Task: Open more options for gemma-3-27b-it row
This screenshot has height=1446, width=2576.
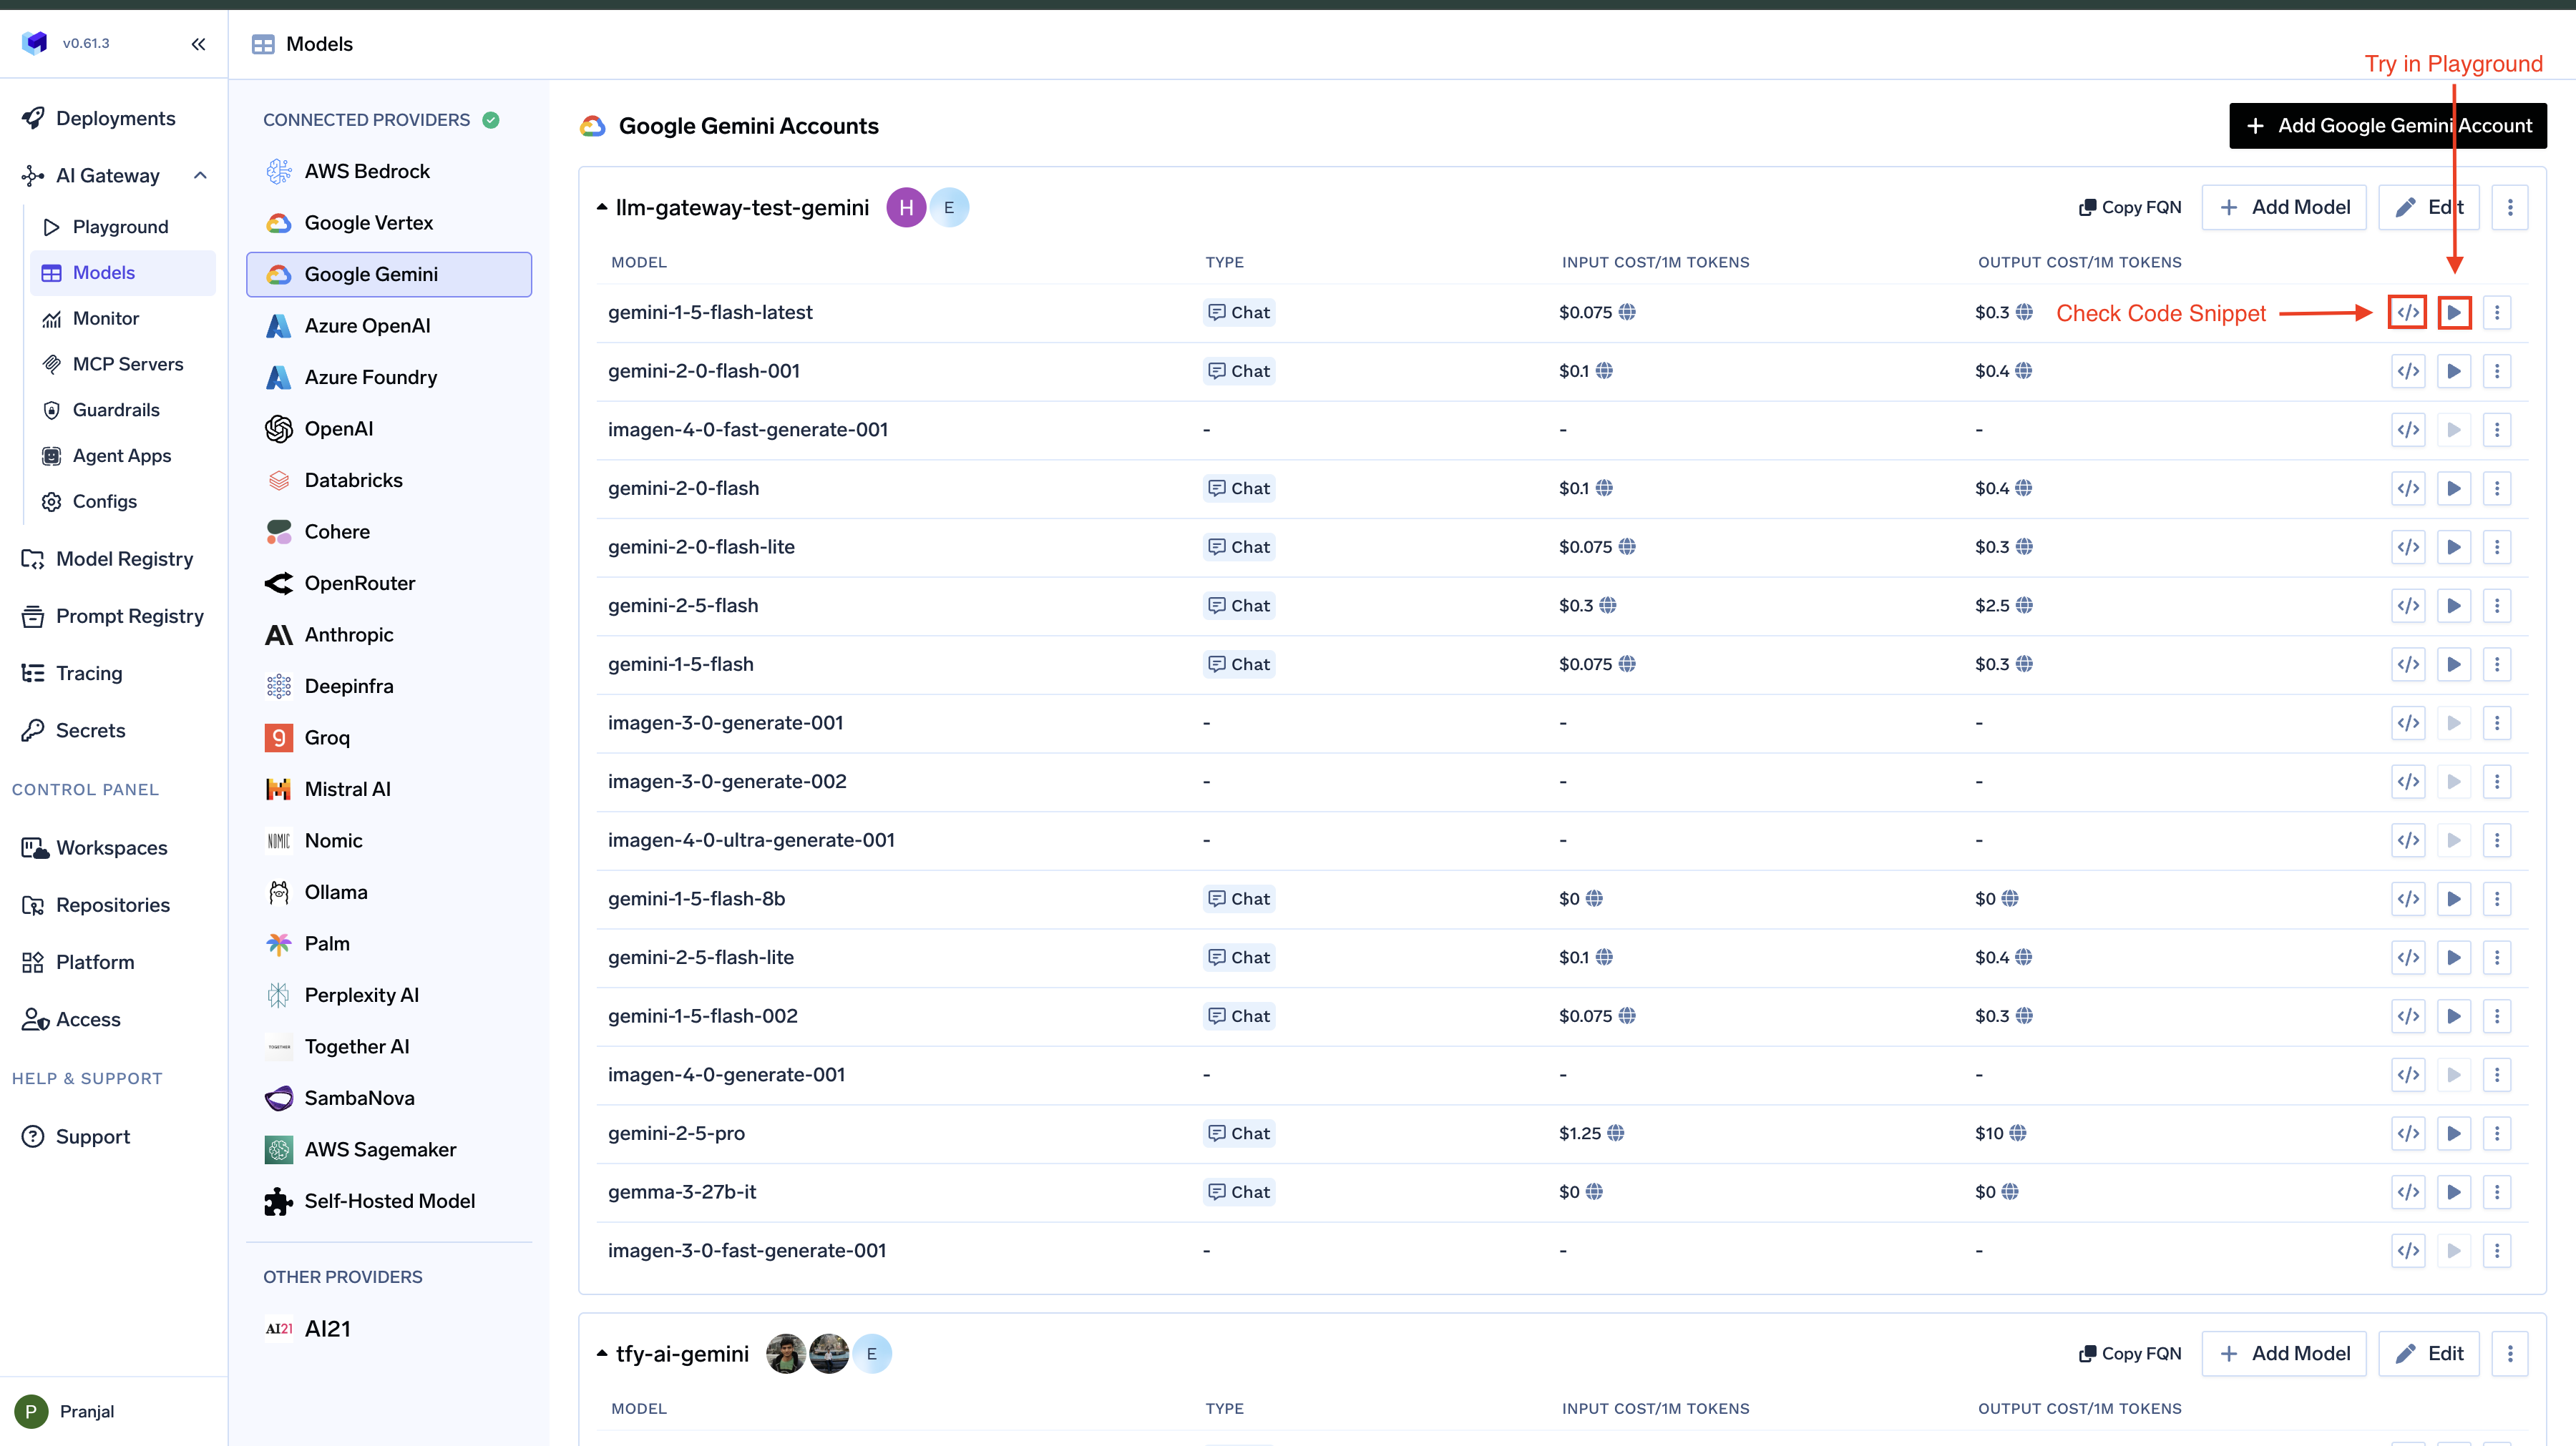Action: pos(2497,1192)
